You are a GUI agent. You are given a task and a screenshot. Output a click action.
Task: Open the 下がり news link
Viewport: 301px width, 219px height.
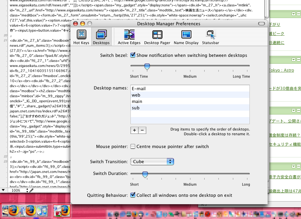(x=275, y=25)
